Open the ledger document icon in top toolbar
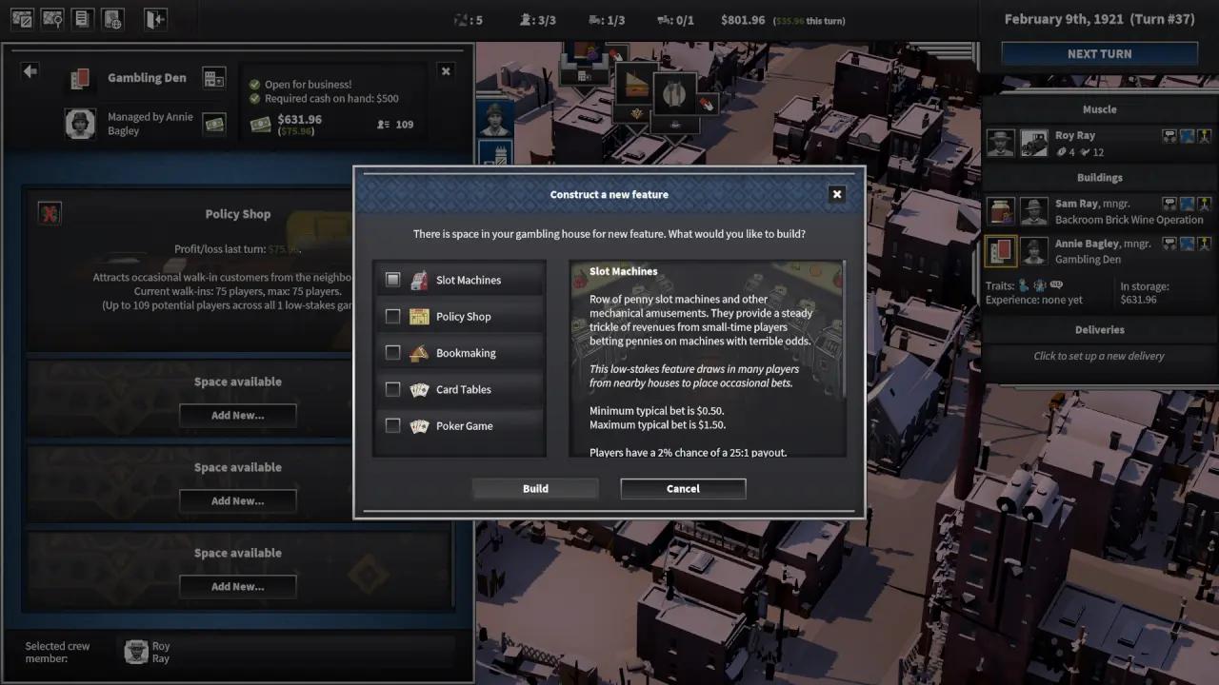Viewport: 1219px width, 685px height. [83, 19]
